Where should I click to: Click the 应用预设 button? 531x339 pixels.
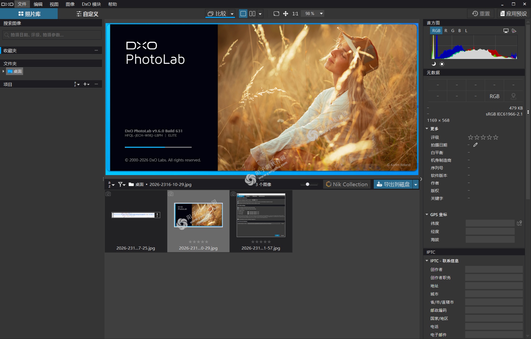513,13
